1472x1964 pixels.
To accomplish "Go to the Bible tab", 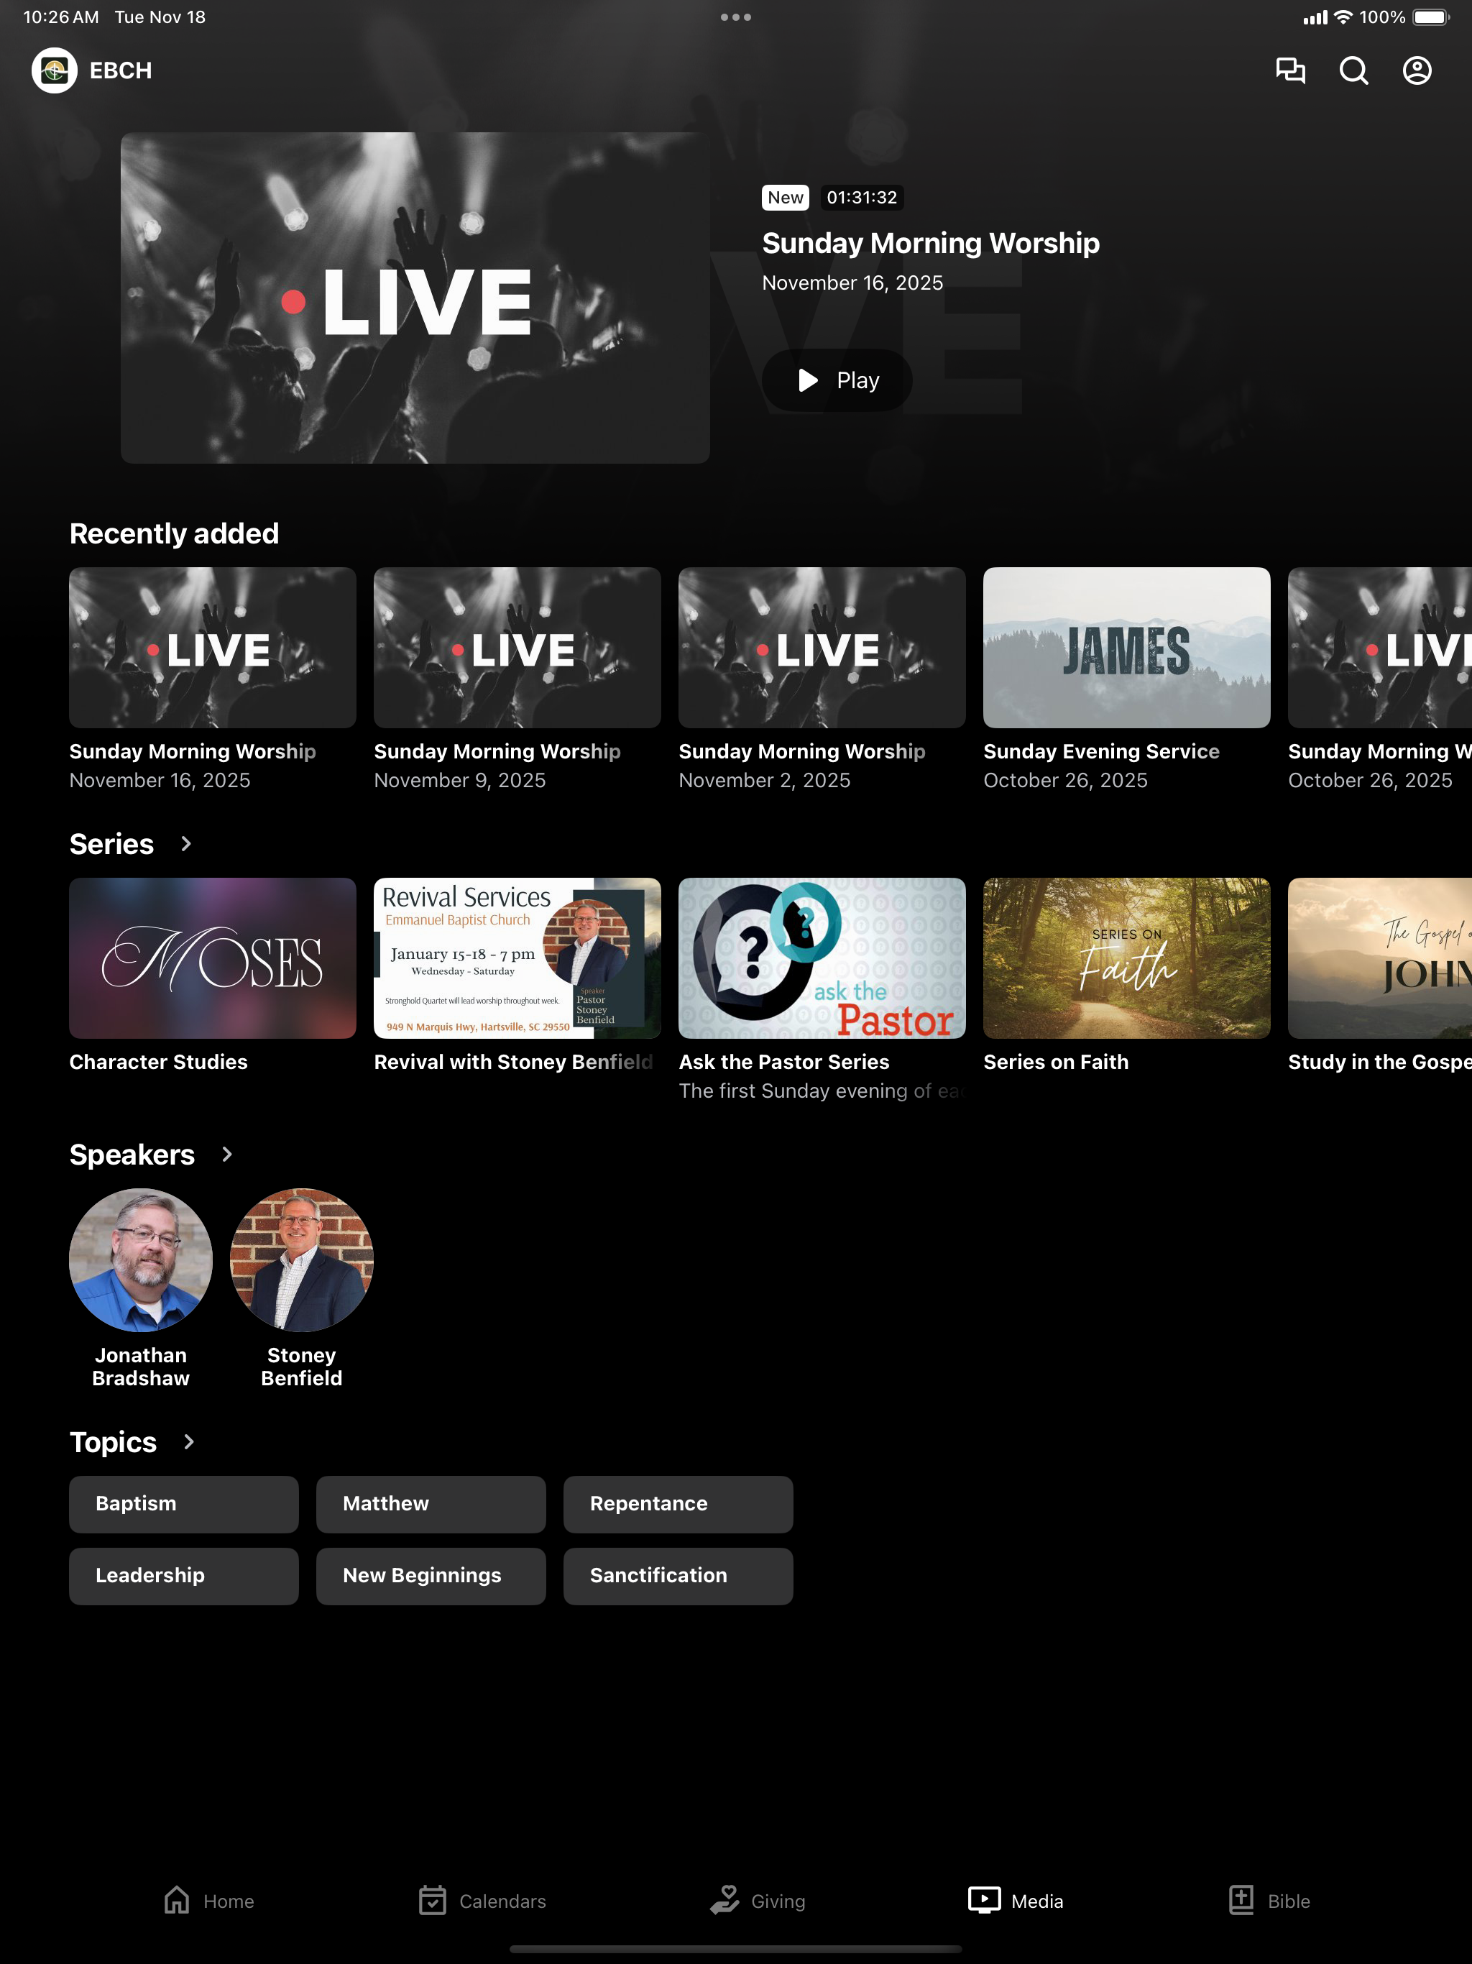I will click(1269, 1901).
